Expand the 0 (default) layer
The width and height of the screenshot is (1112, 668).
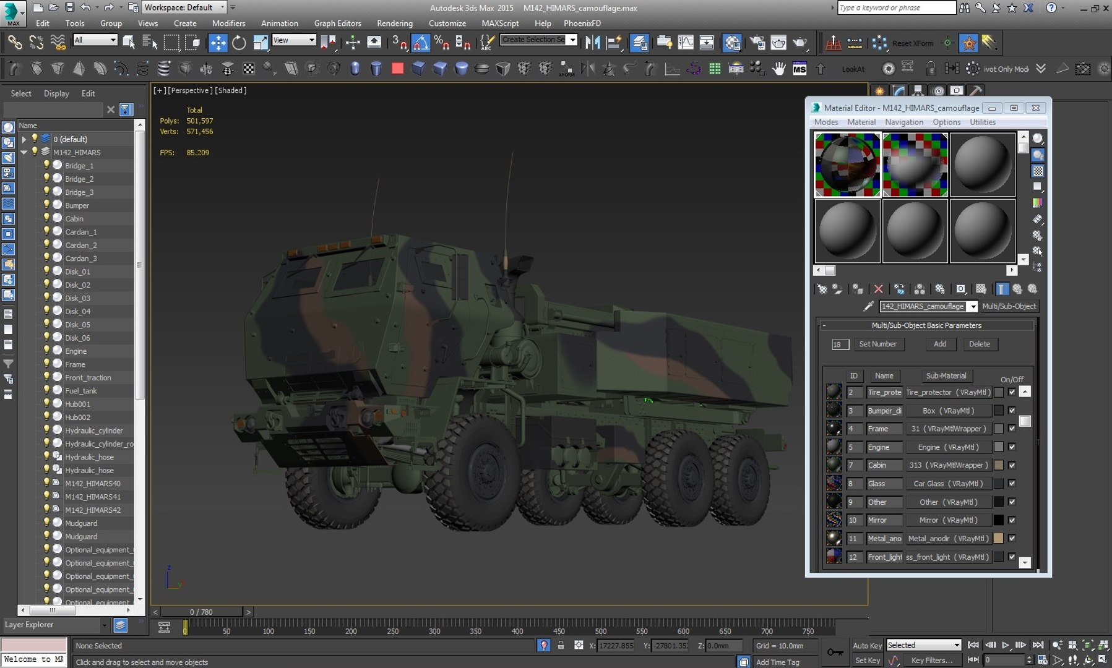(x=24, y=139)
